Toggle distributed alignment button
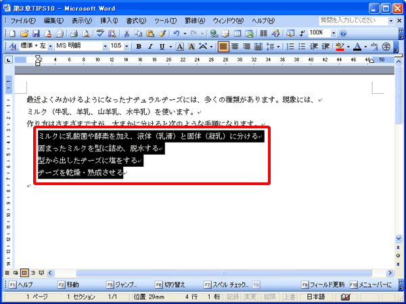This screenshot has height=304, width=406. [258, 47]
